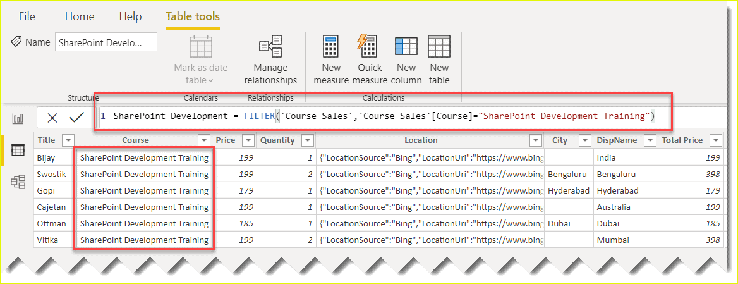Viewport: 738px width, 284px height.
Task: Open the Help tab
Action: pos(130,16)
